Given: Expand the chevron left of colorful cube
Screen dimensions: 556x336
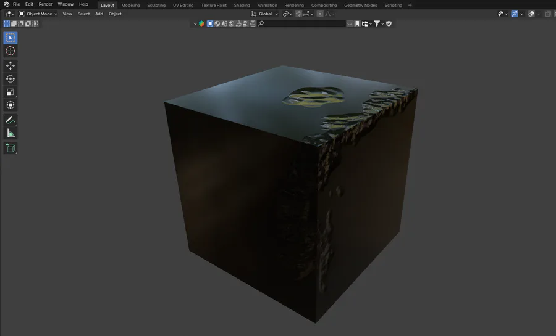Looking at the screenshot, I should point(195,23).
